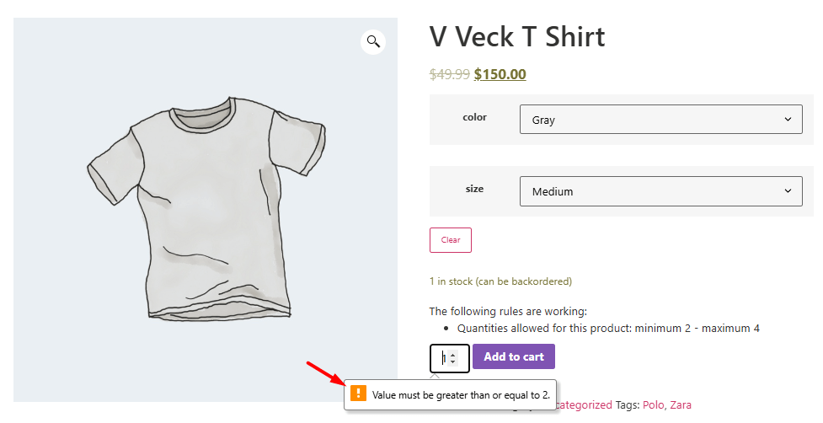Open the Zara tag link

pyautogui.click(x=680, y=405)
